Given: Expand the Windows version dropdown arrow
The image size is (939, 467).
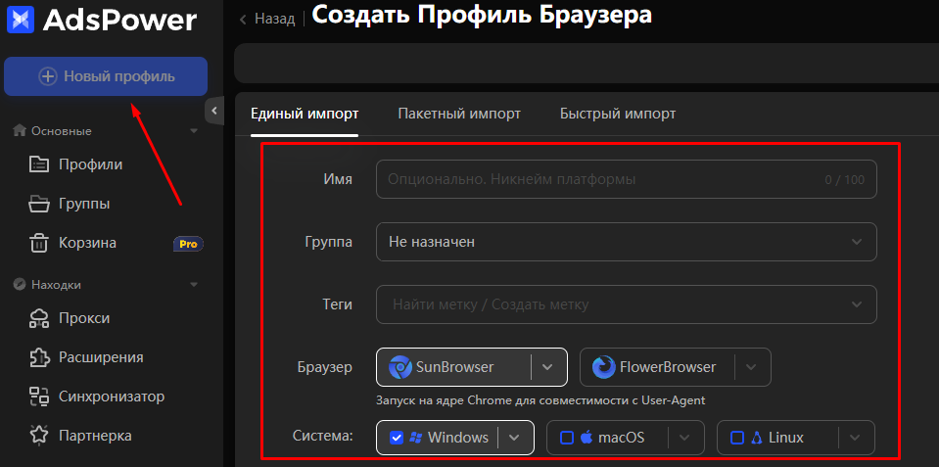Looking at the screenshot, I should click(x=514, y=438).
